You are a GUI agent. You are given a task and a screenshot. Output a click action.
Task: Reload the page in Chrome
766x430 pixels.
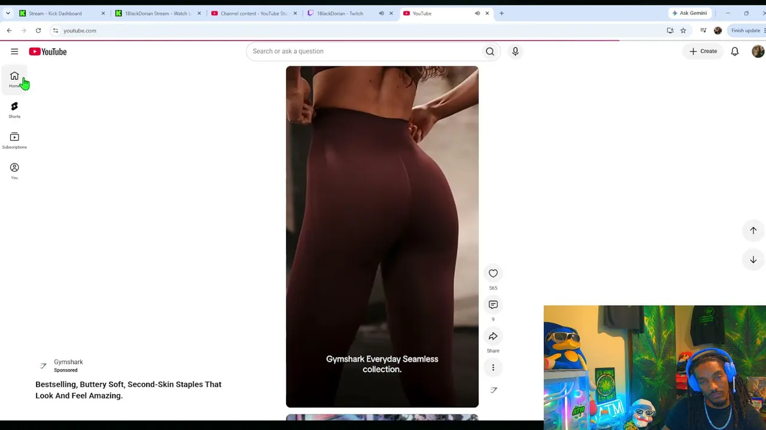(38, 30)
